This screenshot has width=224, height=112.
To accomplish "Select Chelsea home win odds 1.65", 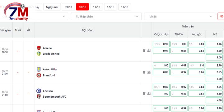I will [x=214, y=87].
